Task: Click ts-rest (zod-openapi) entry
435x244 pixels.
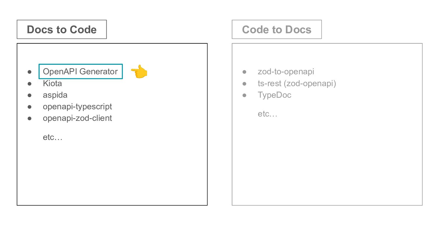Action: pos(297,83)
